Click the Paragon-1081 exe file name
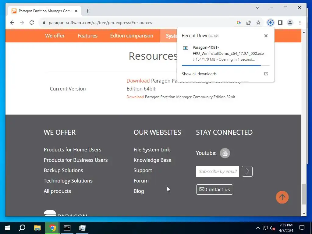 click(228, 50)
